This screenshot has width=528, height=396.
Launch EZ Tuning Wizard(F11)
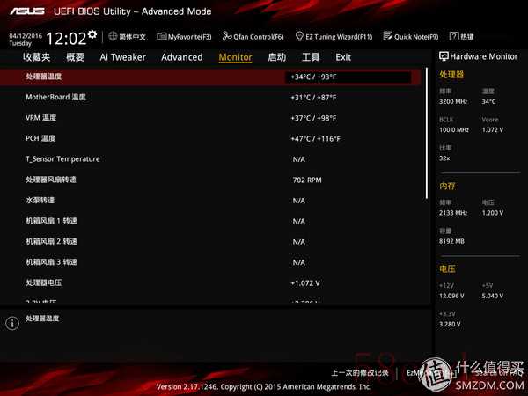pyautogui.click(x=339, y=37)
